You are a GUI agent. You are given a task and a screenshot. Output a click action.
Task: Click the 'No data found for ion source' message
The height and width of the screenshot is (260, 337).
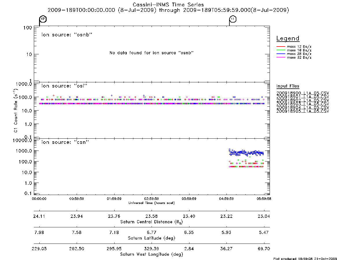[152, 53]
